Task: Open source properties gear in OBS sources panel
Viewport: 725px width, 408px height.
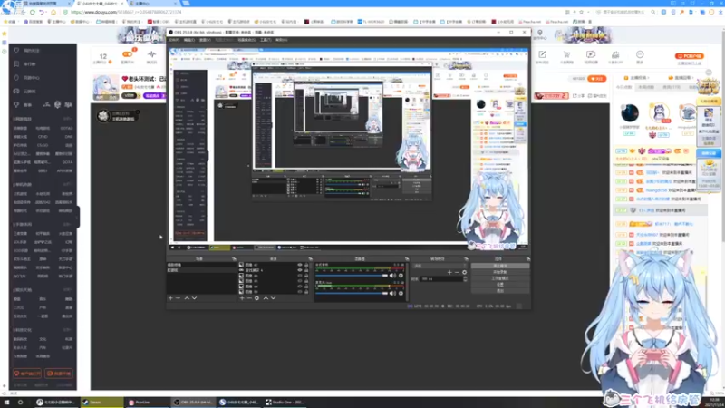Action: click(257, 298)
